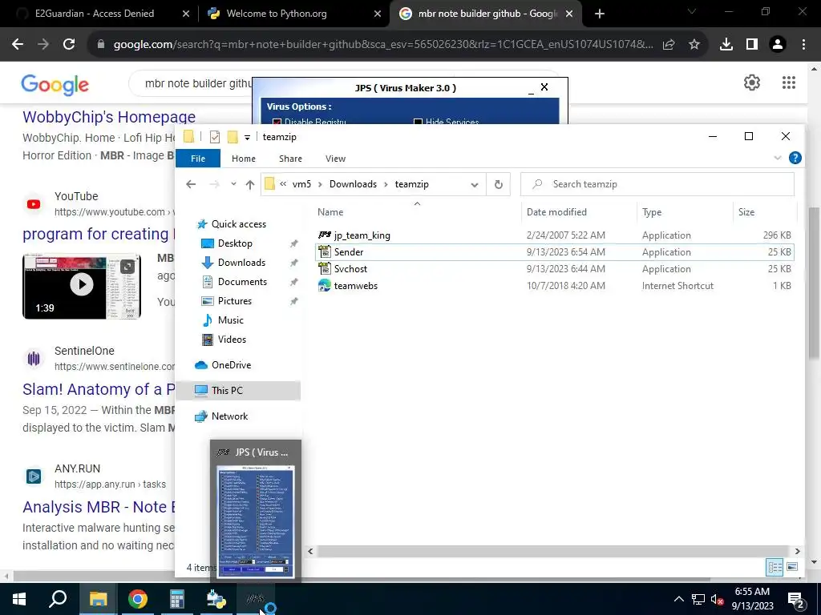Switch Explorer to details view icon
Viewport: 821px width, 615px height.
(775, 567)
